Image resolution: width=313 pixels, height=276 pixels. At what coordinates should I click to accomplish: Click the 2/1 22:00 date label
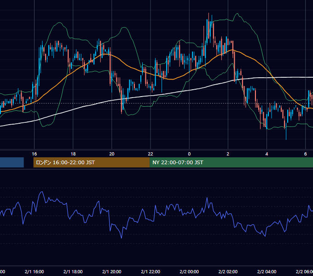[x=151, y=272]
